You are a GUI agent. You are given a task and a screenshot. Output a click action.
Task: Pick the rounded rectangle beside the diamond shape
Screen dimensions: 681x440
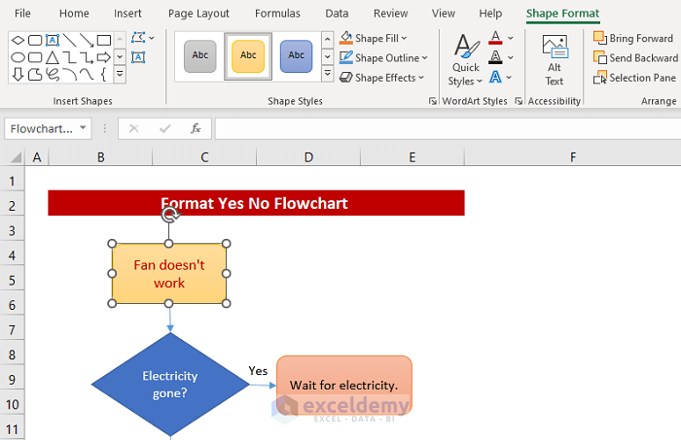click(x=35, y=41)
